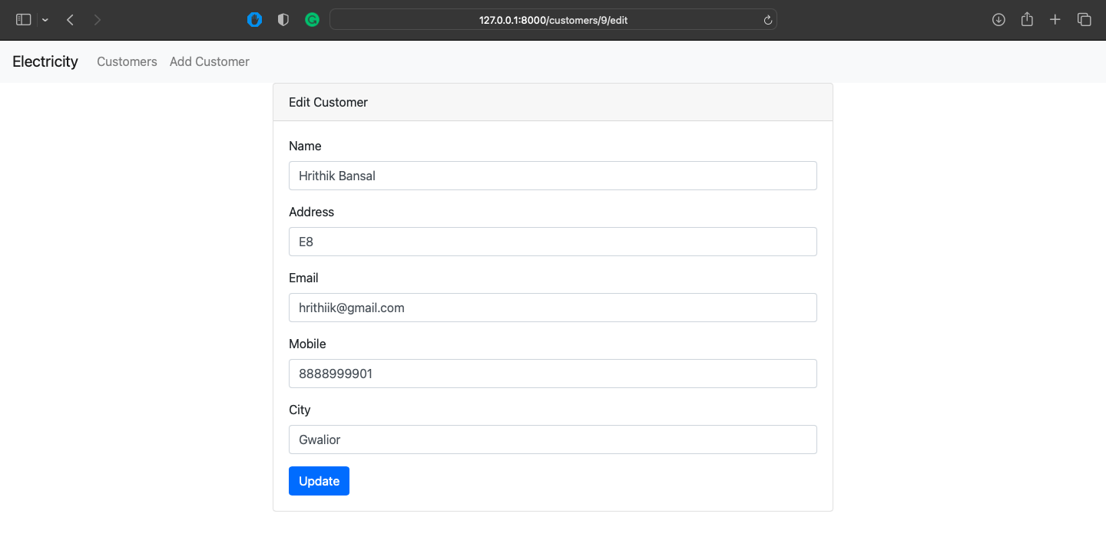The width and height of the screenshot is (1106, 540).
Task: Open the Electricity brand link
Action: pyautogui.click(x=45, y=61)
